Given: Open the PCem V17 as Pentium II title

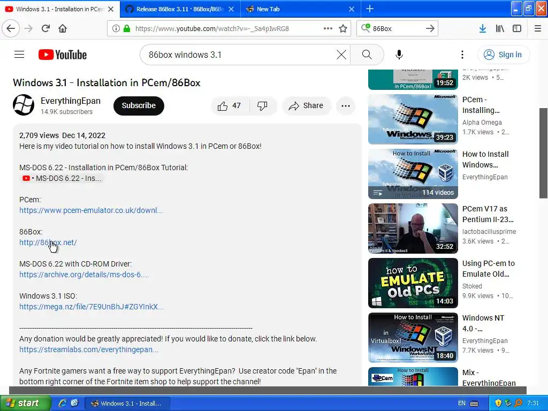Looking at the screenshot, I should [x=488, y=214].
